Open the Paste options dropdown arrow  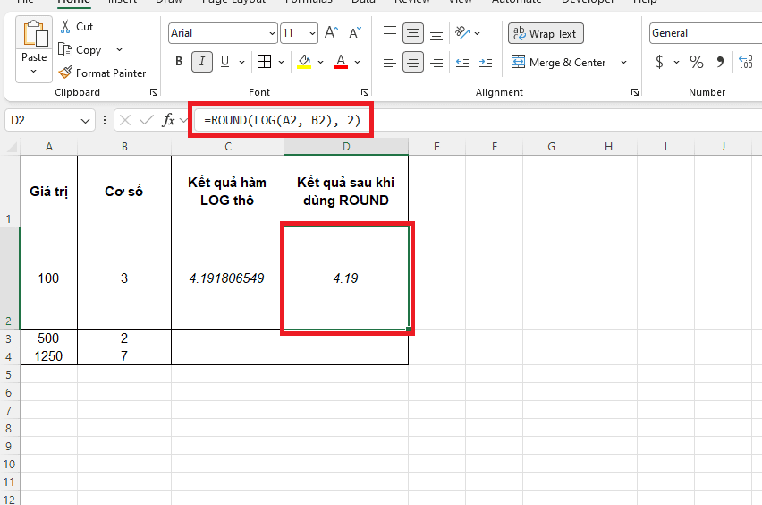(x=33, y=72)
